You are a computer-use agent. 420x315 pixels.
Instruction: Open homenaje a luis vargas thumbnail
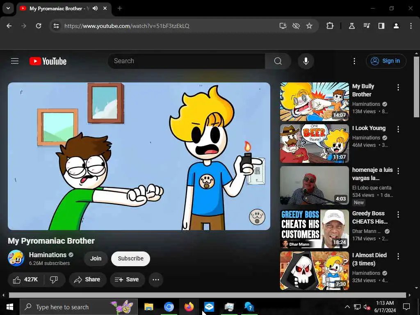point(315,185)
